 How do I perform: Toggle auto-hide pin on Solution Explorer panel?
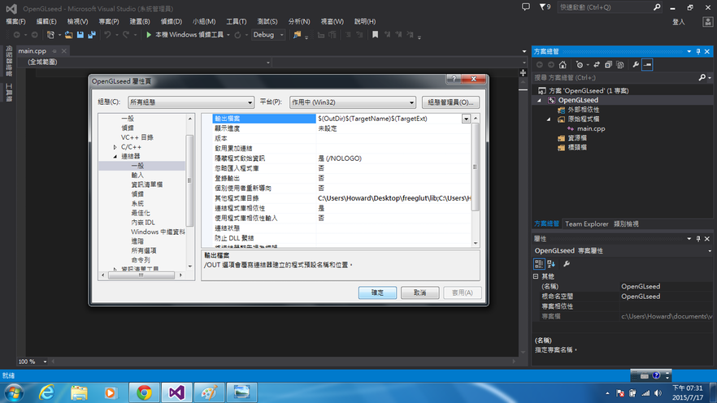click(x=698, y=51)
